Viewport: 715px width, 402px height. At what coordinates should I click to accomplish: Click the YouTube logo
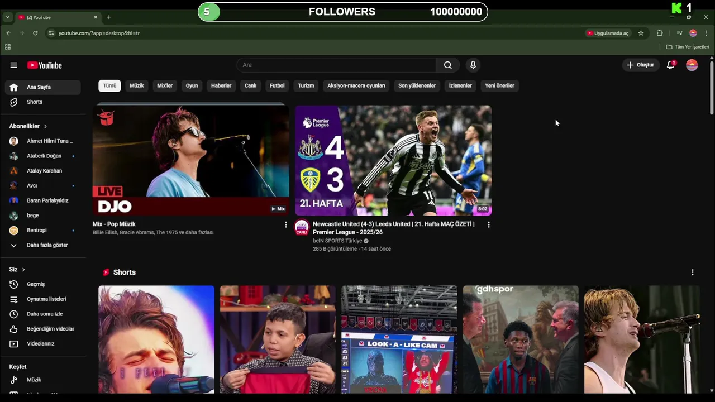click(45, 65)
